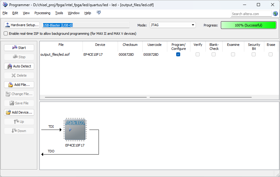Click the feedback speech bubble icon
Viewport: 280px width, 177px height.
[x=99, y=13]
